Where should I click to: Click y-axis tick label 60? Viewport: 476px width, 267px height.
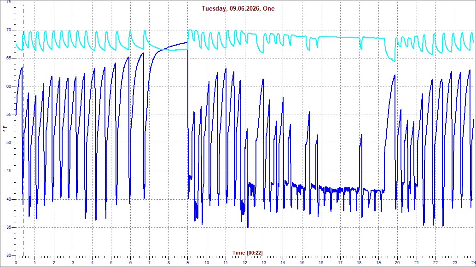tap(9, 87)
